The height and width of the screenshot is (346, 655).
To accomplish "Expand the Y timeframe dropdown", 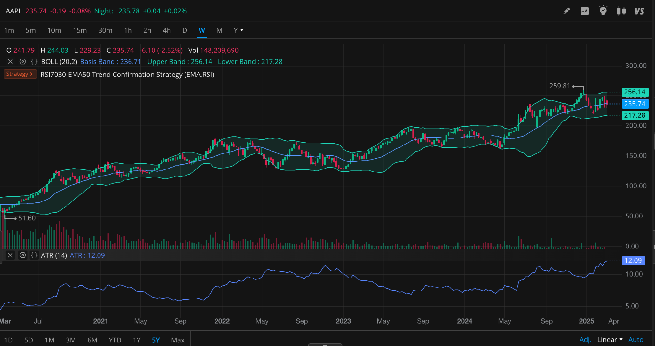I will pos(238,30).
